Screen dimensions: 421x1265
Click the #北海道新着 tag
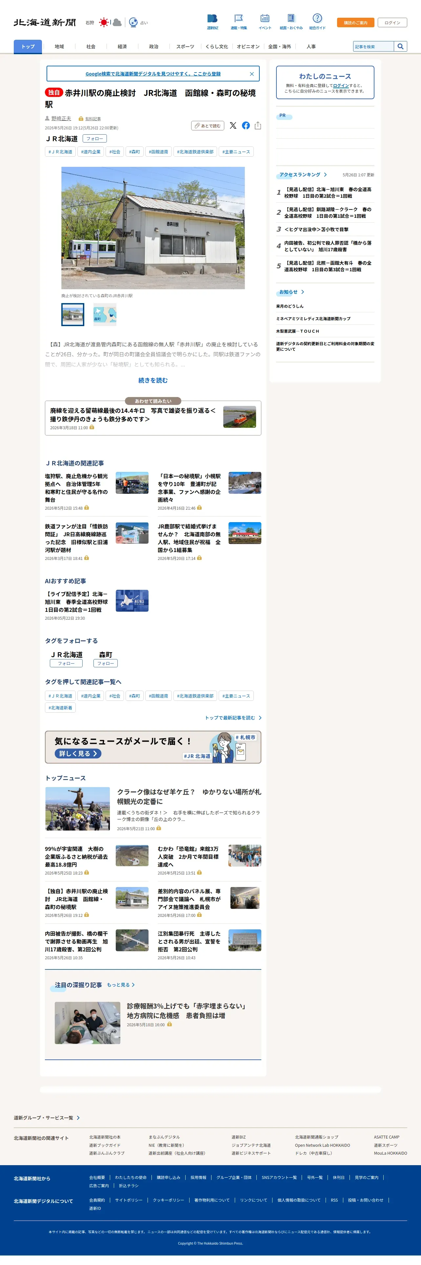(x=60, y=708)
